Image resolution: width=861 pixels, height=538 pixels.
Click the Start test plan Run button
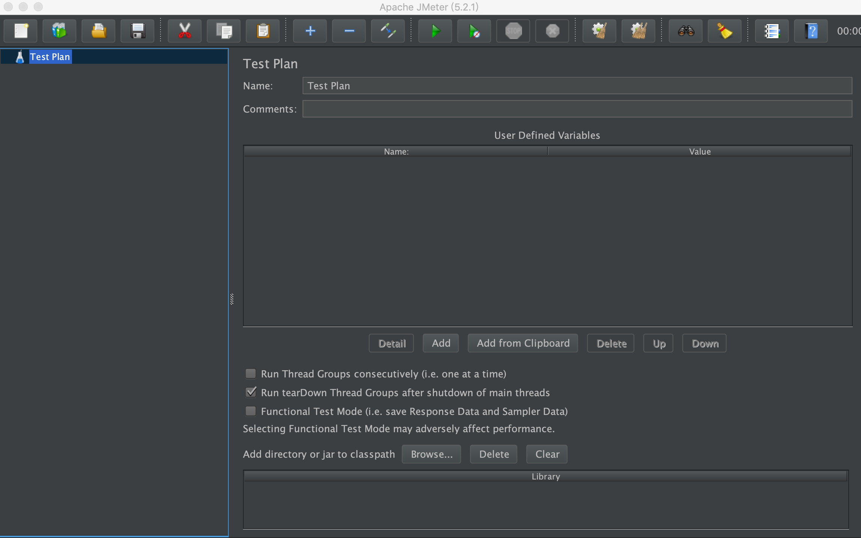(435, 30)
